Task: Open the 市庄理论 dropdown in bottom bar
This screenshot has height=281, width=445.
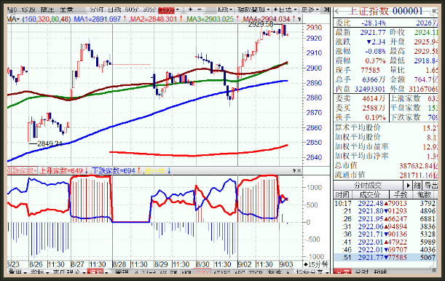Action: [x=68, y=272]
